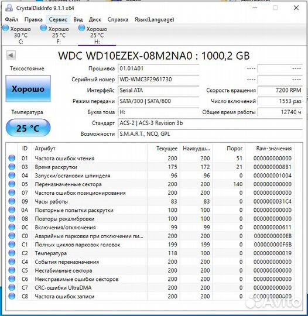308x316 pixels.
Task: Click the Буква тома H: field
Action: [x=159, y=112]
